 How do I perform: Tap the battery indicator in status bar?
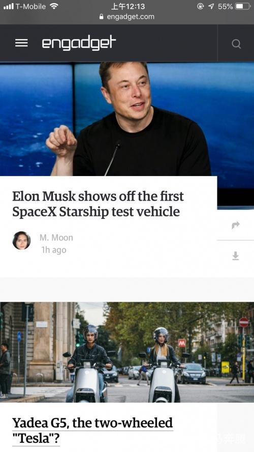click(243, 6)
